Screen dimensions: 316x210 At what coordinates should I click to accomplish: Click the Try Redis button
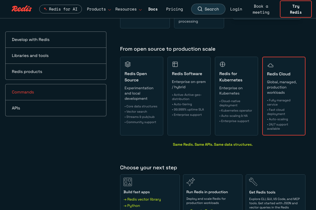pyautogui.click(x=296, y=9)
